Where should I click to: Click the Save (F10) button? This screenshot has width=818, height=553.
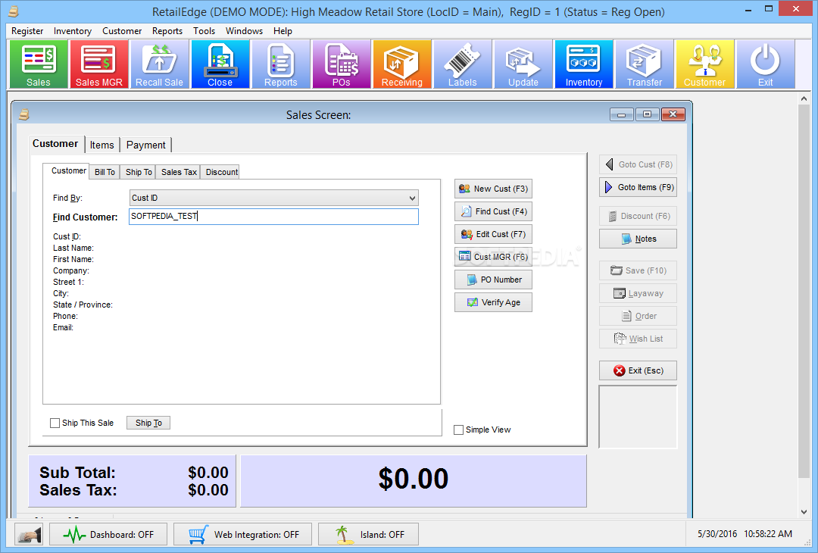click(638, 270)
